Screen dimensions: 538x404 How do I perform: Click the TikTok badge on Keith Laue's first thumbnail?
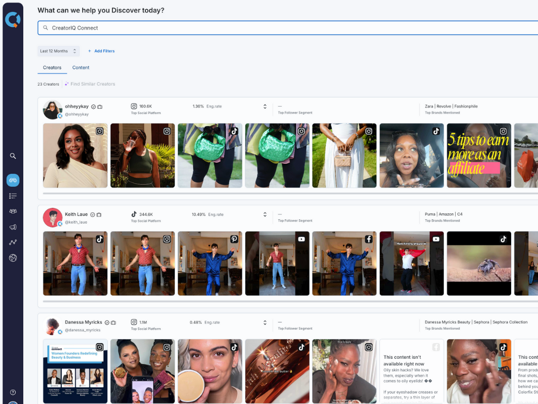tap(100, 239)
